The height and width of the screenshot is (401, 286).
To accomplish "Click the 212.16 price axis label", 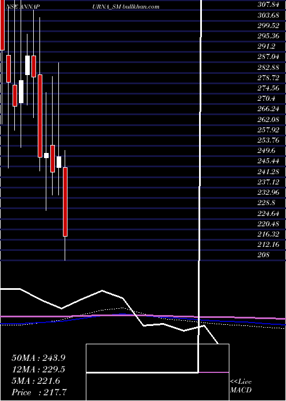I will point(268,245).
